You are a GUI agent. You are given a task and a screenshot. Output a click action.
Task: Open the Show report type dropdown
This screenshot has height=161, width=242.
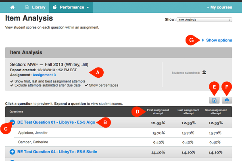204,20
